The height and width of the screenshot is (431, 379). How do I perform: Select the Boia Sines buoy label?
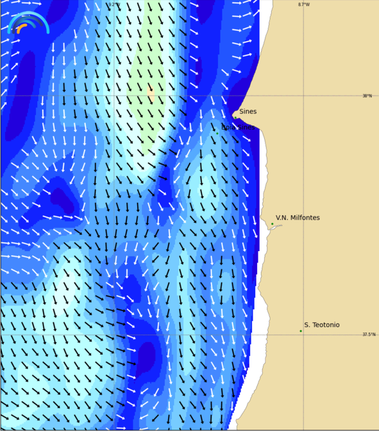click(x=238, y=127)
